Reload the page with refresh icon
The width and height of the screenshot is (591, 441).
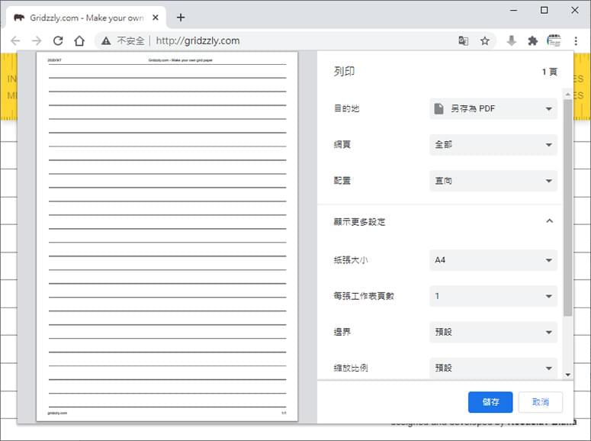(58, 40)
